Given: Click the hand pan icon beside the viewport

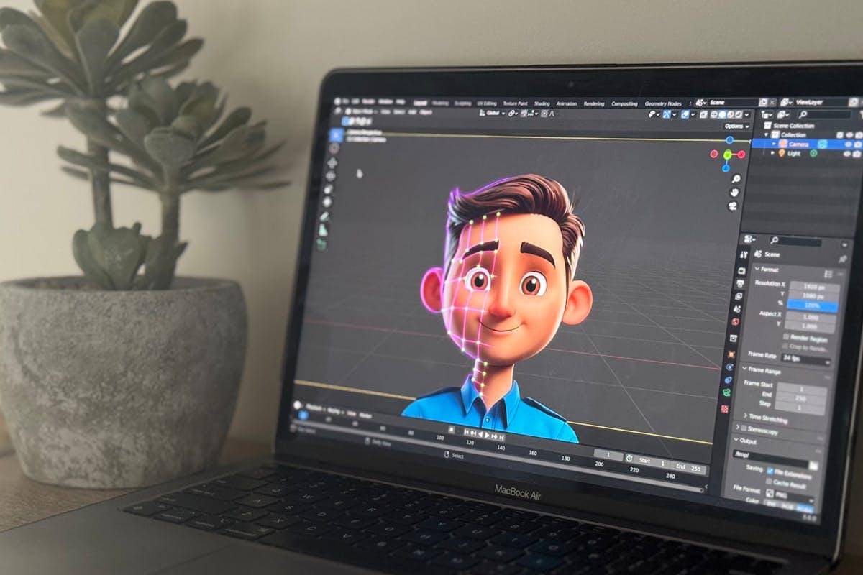Looking at the screenshot, I should [736, 193].
